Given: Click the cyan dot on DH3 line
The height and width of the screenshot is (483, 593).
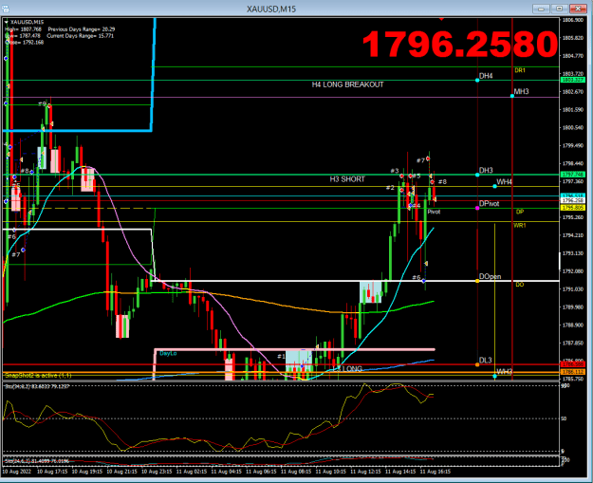Looking at the screenshot, I should pos(477,175).
